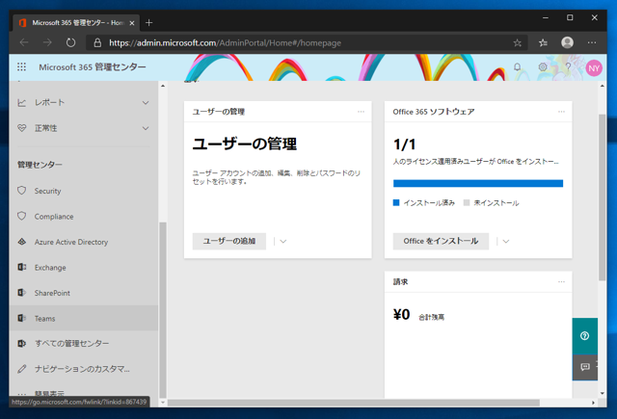Screen dimensions: 617x419
Task: Click the すべての管理センター icon
Action: (x=21, y=344)
